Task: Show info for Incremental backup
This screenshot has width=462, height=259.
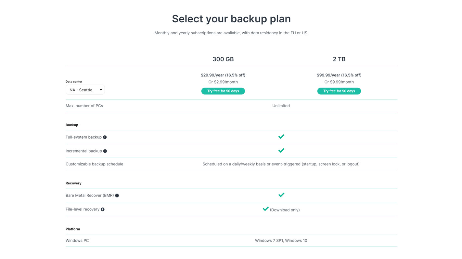Action: coord(105,151)
